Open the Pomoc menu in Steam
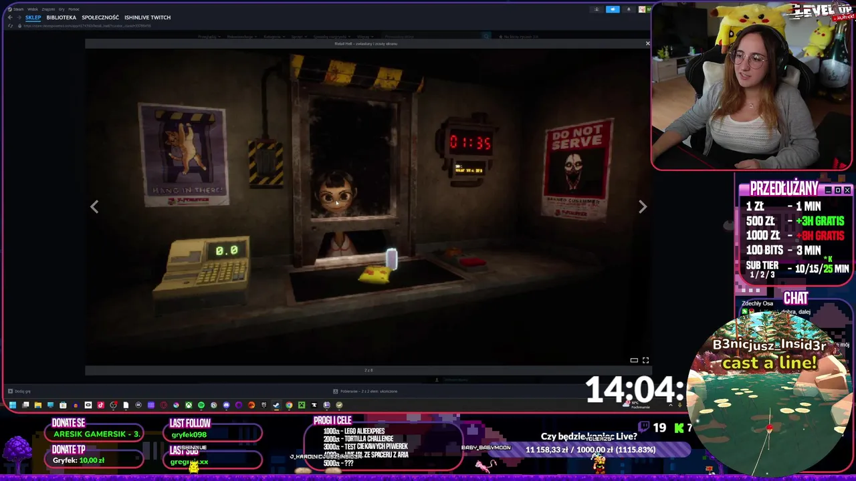Viewport: 856px width, 481px height. click(74, 9)
